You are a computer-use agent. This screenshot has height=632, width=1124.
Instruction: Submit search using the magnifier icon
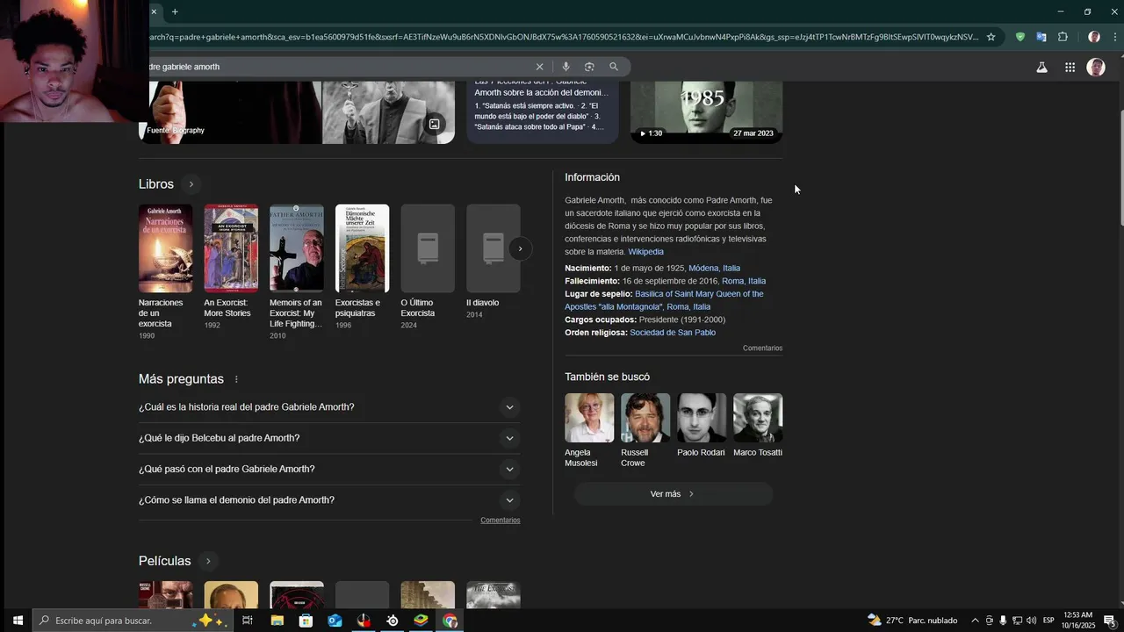(614, 67)
